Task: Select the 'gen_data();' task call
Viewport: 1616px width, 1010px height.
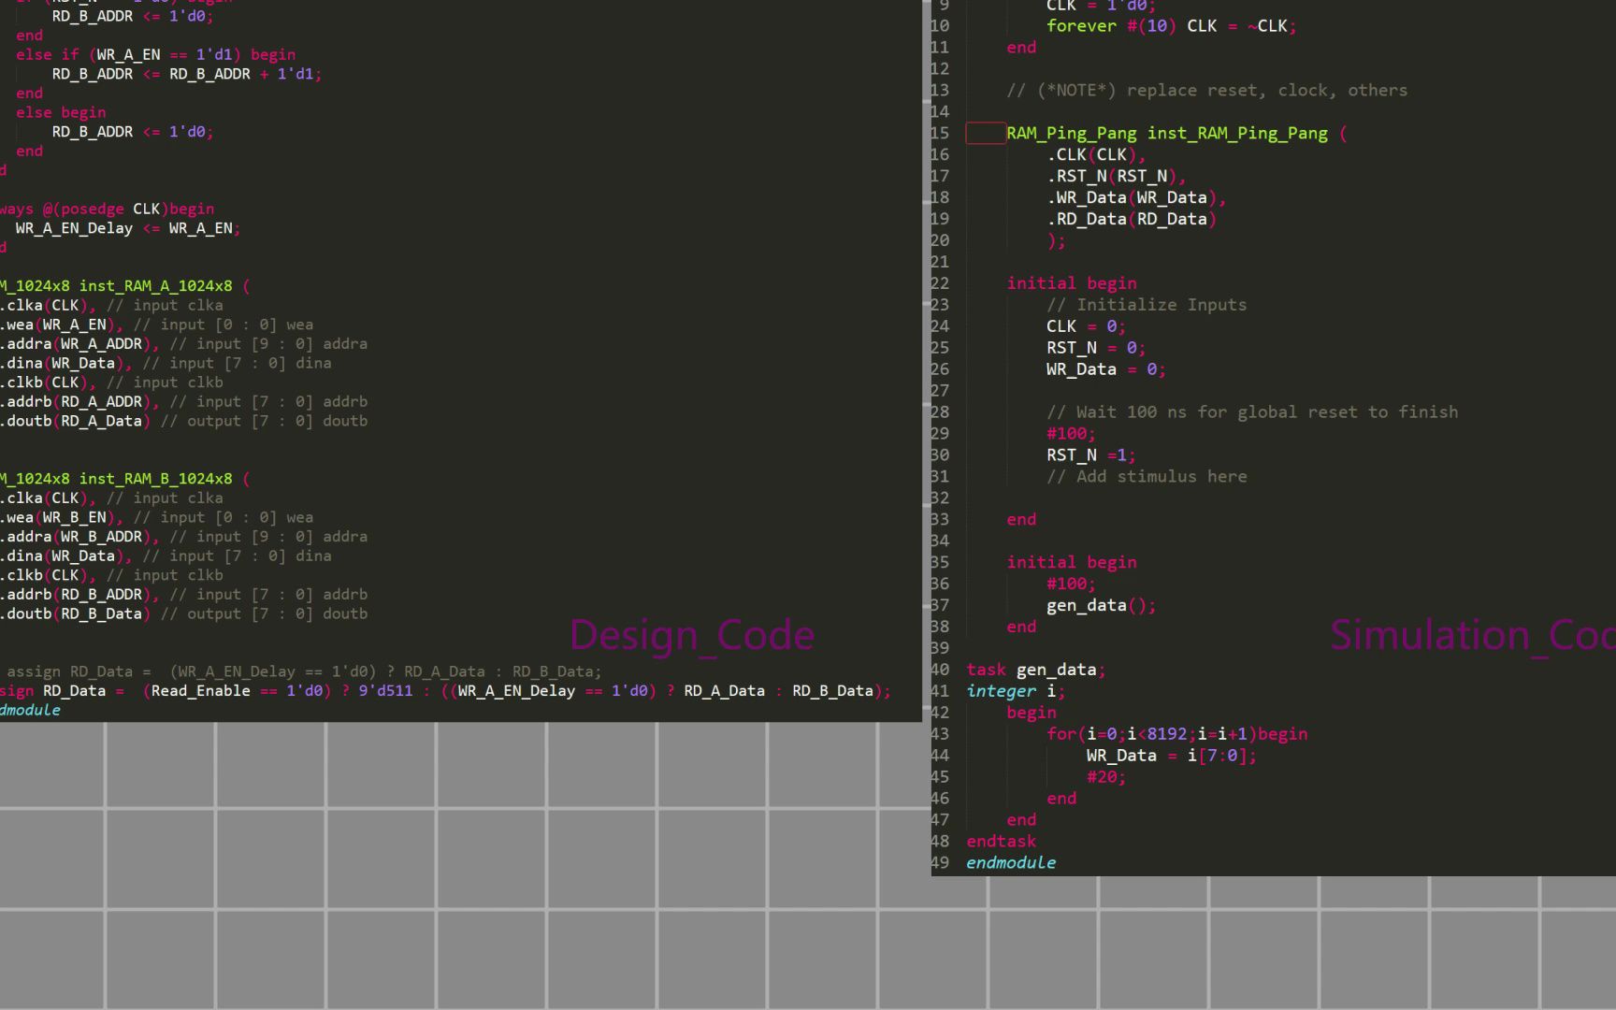Action: coord(1102,605)
